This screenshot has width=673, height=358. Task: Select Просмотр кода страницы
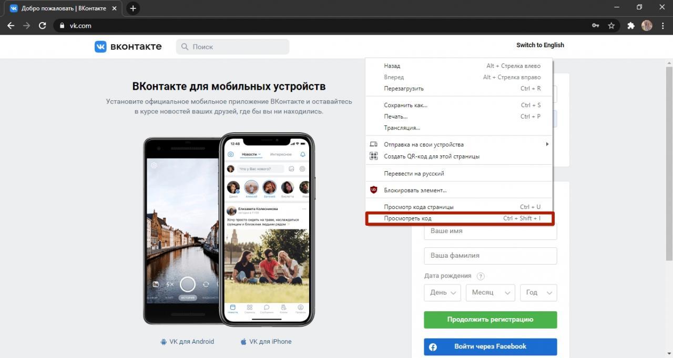pyautogui.click(x=459, y=207)
